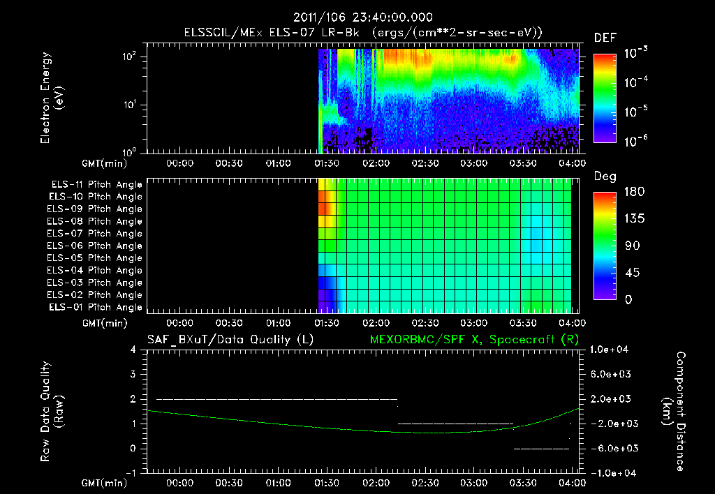The image size is (715, 494).
Task: Select GMT(min) label under the pitch angle panel
Action: click(x=105, y=323)
